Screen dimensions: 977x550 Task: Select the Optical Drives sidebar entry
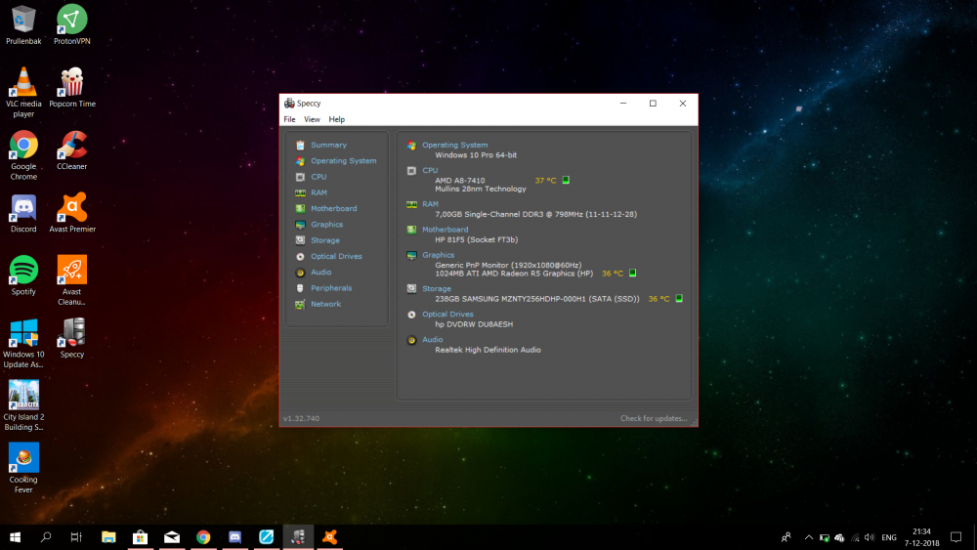(336, 256)
